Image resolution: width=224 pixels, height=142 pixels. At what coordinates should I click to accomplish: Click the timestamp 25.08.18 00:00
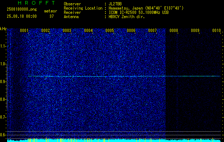tap(22, 16)
